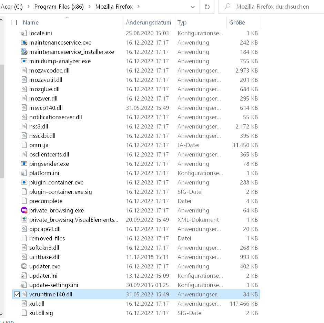
Task: Select the mozwer.dll file name
Action: point(43,98)
